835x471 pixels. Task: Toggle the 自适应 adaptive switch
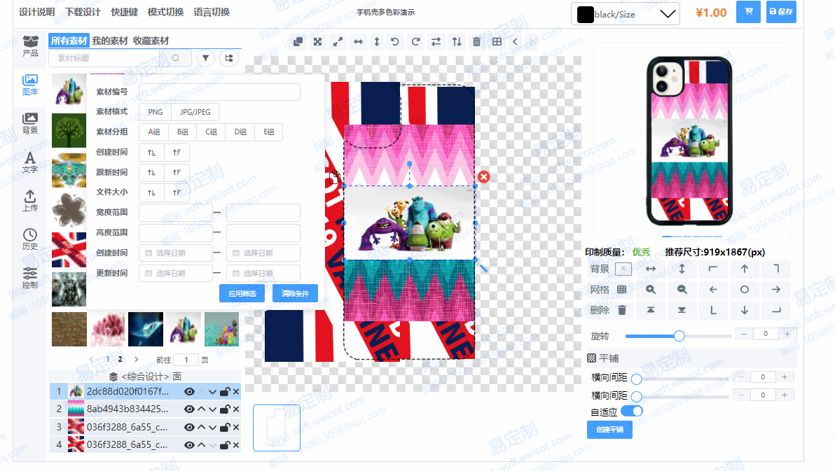click(x=632, y=412)
